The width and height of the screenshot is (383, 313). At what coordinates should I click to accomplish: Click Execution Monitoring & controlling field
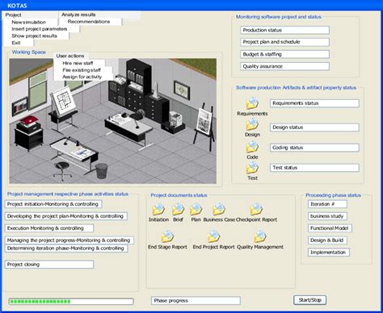pos(49,228)
